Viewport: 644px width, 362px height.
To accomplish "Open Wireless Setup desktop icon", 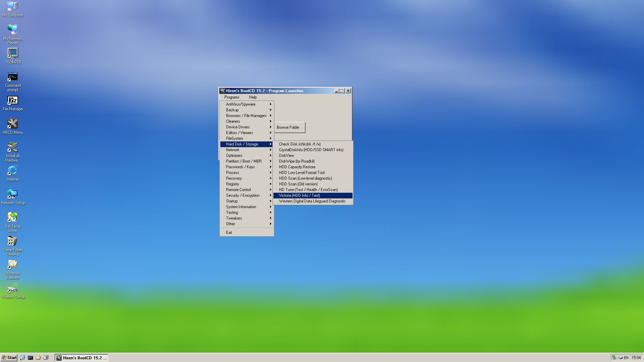I will click(x=13, y=291).
